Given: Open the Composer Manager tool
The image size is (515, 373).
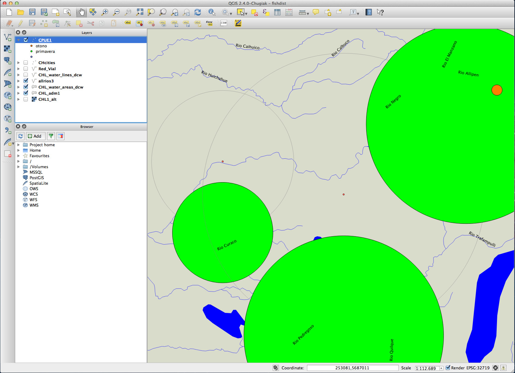Looking at the screenshot, I should coord(67,12).
